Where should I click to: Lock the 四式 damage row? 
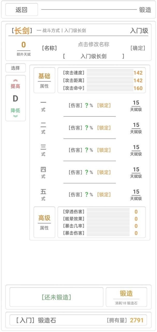[x=104, y=172]
